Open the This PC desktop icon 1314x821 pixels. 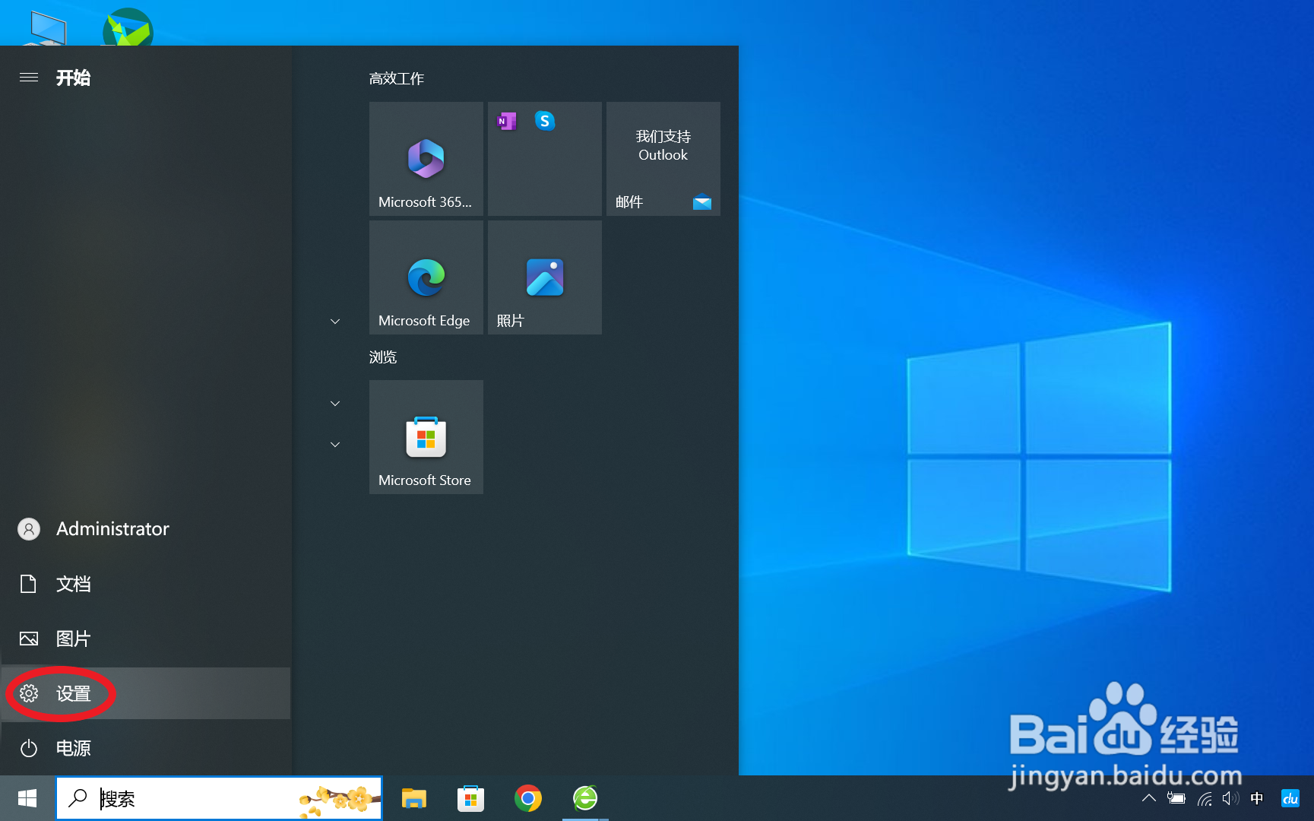click(47, 29)
